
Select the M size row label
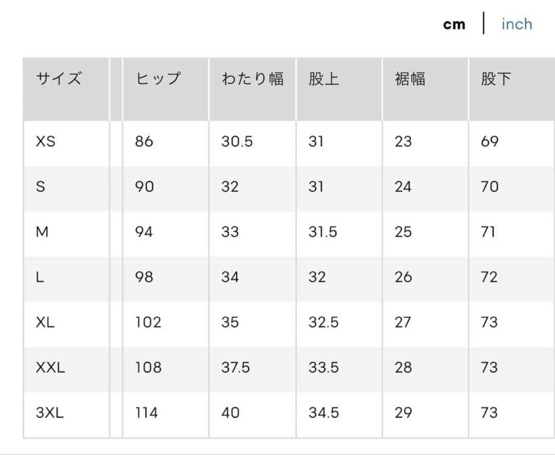click(x=42, y=232)
